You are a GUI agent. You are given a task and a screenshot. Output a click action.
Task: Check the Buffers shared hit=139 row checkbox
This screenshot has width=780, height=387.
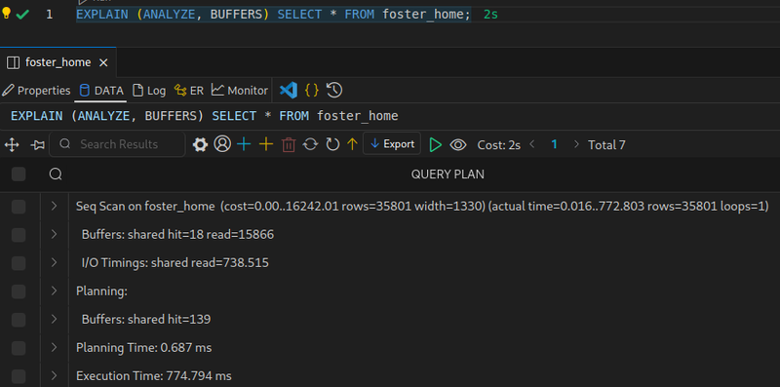point(19,320)
